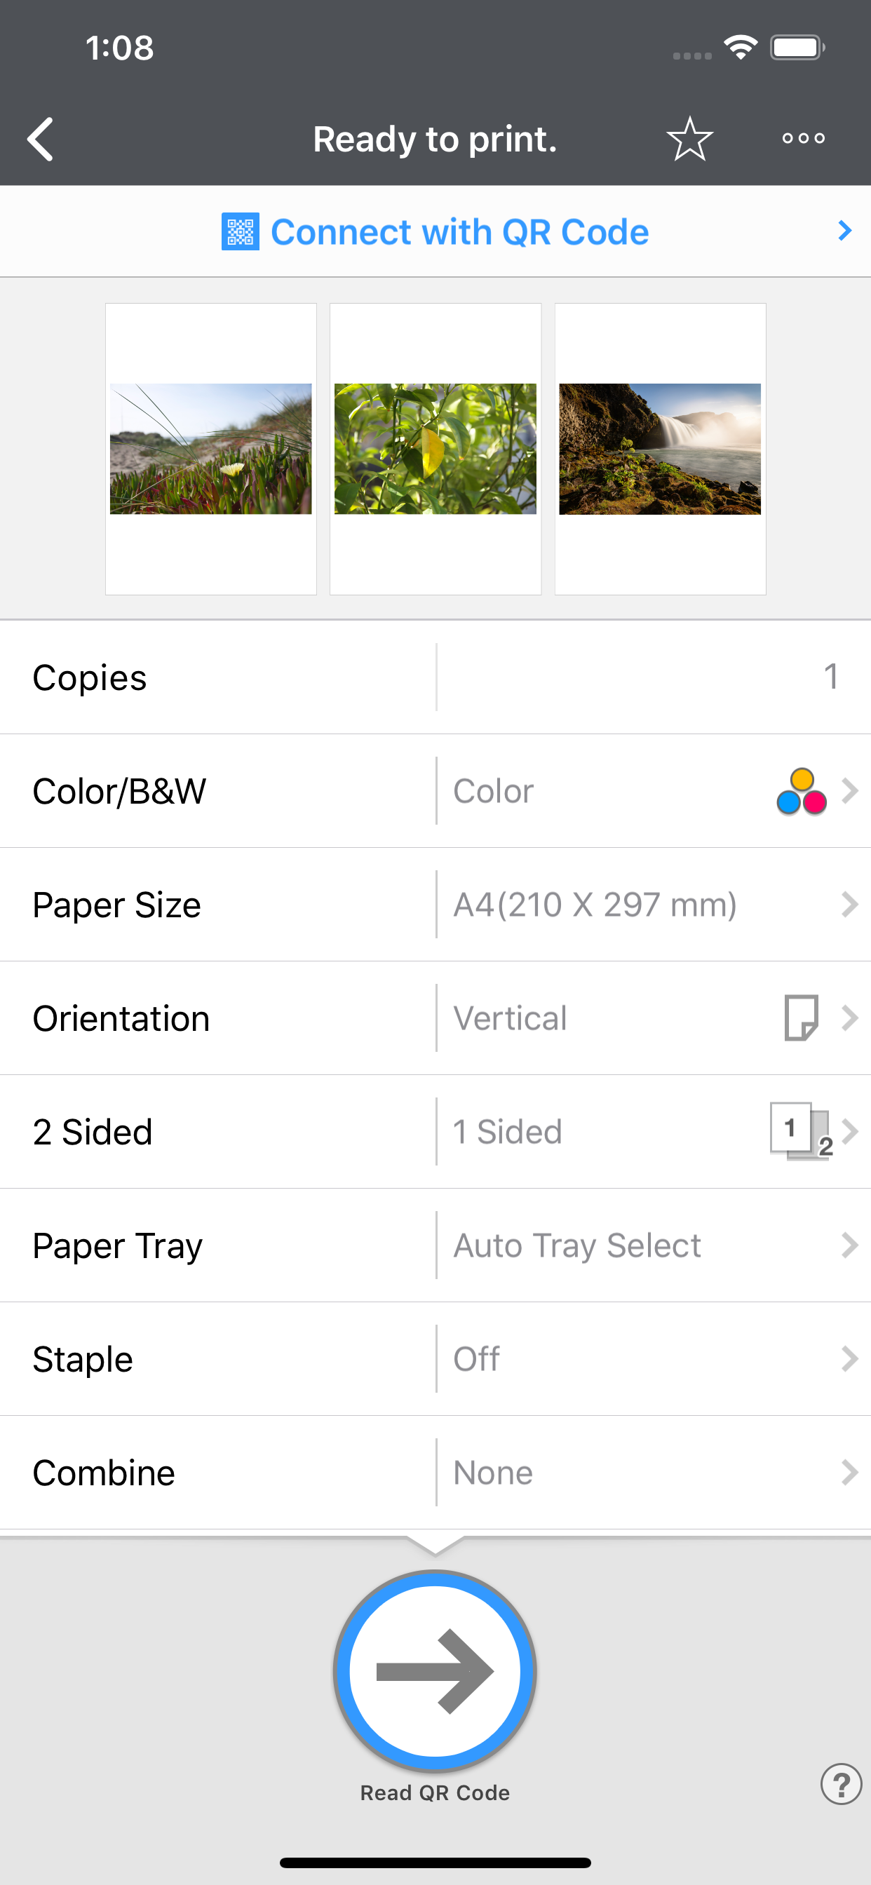Open the Combine setting row
The image size is (871, 1885).
435,1472
